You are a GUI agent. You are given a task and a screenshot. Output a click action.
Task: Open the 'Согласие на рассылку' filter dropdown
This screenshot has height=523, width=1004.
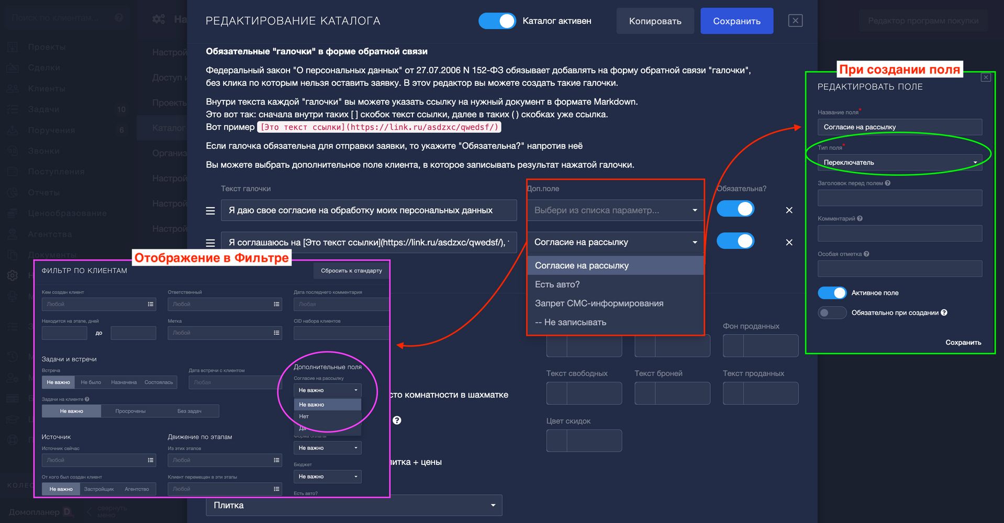[x=328, y=390]
